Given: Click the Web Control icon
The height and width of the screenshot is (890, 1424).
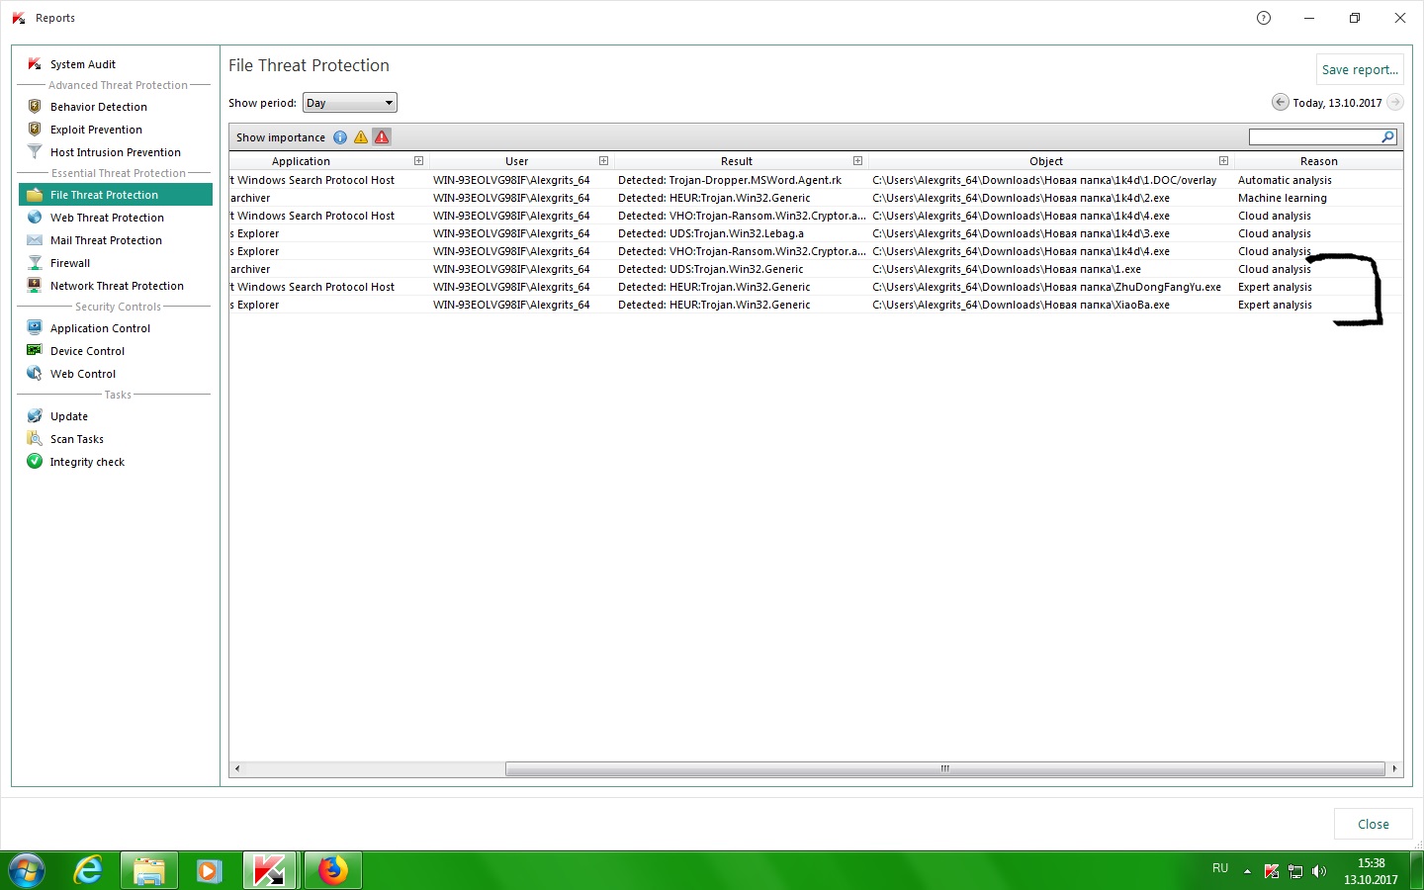Looking at the screenshot, I should pos(35,374).
